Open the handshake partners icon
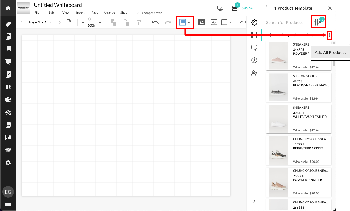350x211 pixels. click(x=8, y=150)
